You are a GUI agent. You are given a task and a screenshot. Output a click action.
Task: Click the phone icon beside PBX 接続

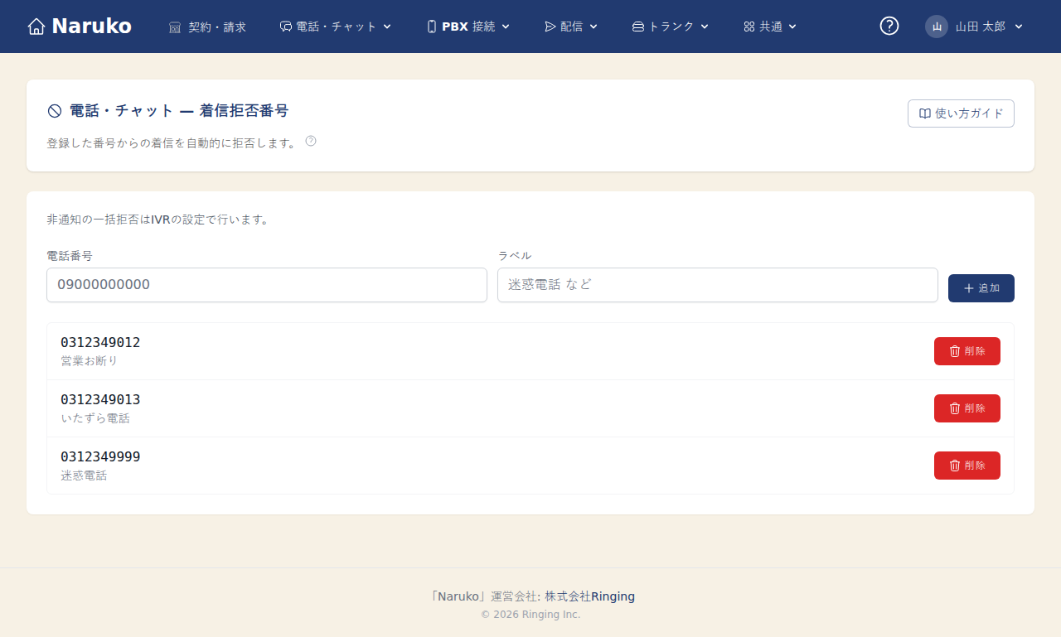pos(432,27)
